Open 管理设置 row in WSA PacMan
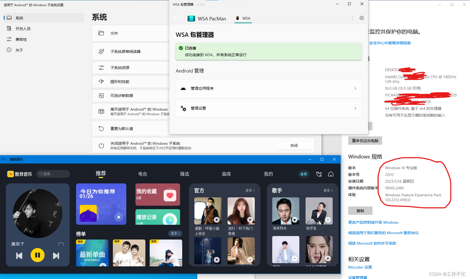The width and height of the screenshot is (470, 279). point(268,108)
